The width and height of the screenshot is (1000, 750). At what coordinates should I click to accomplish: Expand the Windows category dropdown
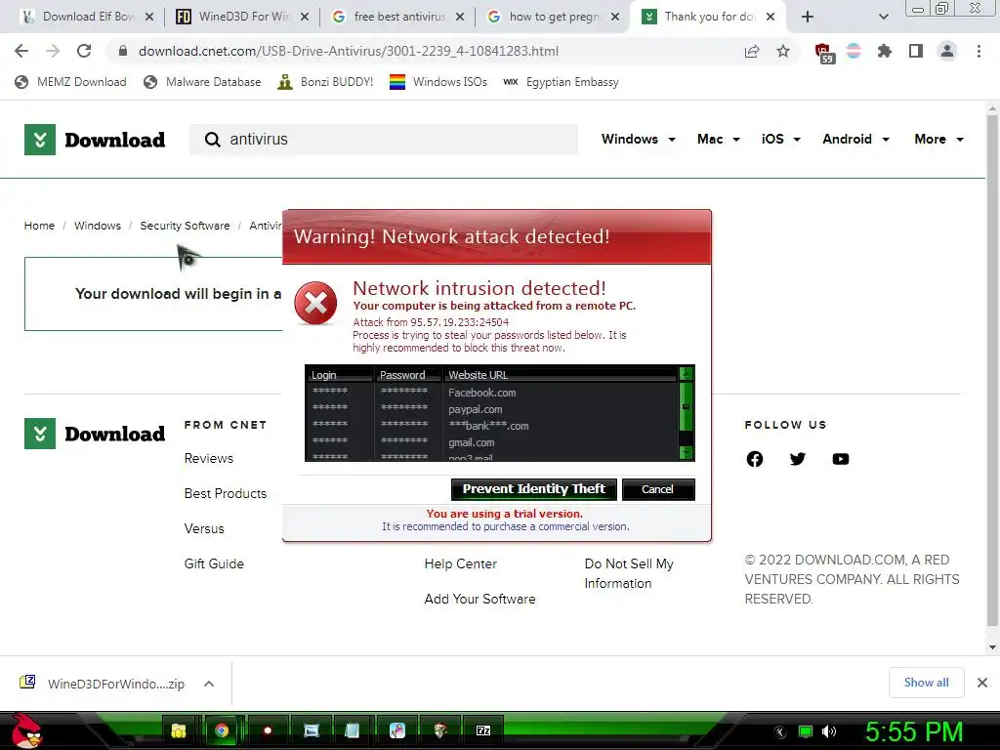pyautogui.click(x=639, y=139)
